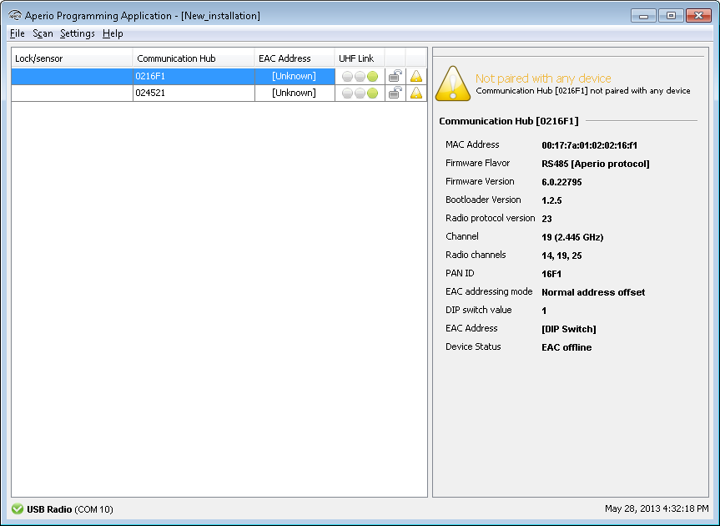Click USB Radio (COM 10) status text
Image resolution: width=720 pixels, height=526 pixels.
click(x=70, y=509)
